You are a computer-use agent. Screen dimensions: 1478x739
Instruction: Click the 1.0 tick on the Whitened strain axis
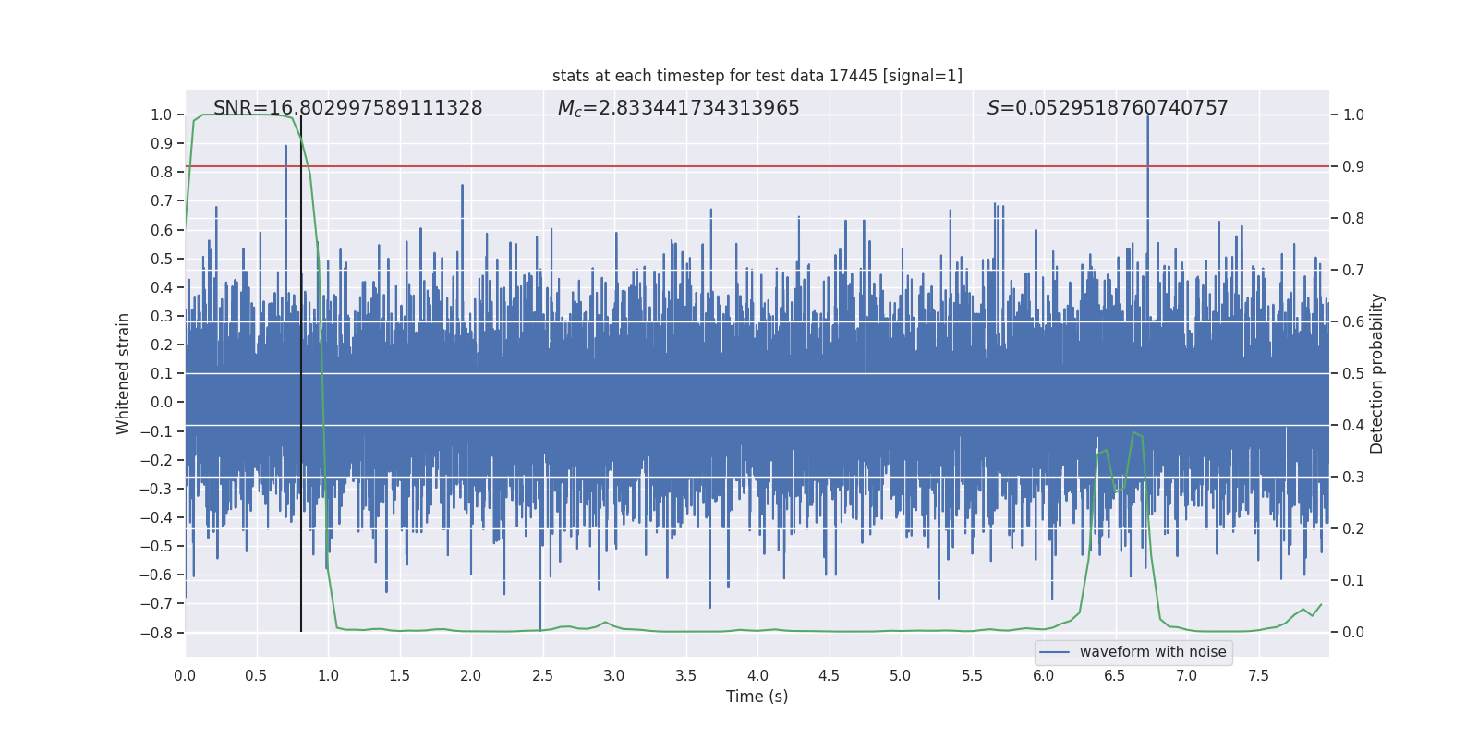pyautogui.click(x=162, y=115)
